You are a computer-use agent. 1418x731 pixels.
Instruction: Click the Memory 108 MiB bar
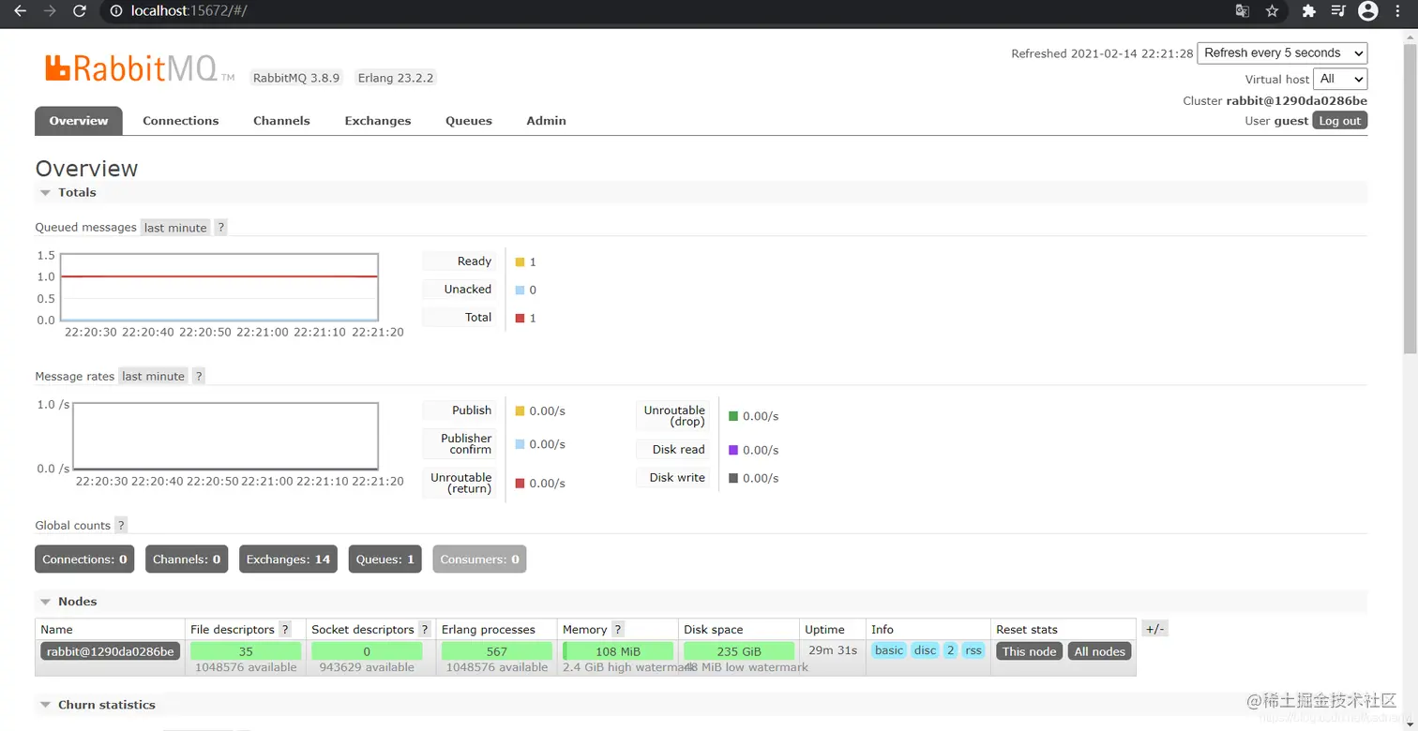[618, 651]
